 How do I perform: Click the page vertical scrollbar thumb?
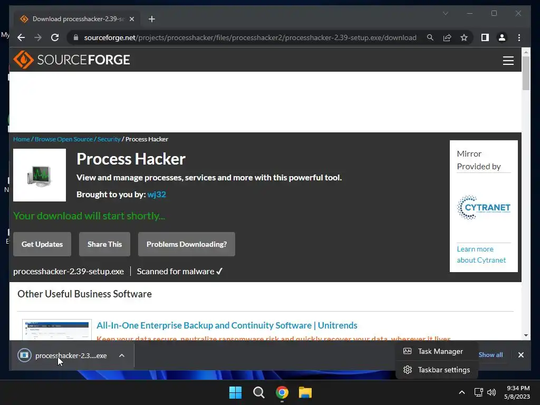click(x=526, y=73)
